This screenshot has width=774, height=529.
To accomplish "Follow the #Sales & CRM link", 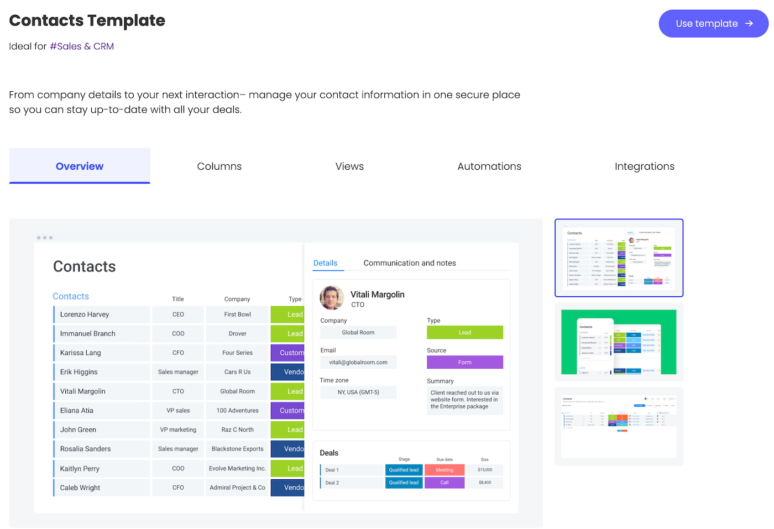I will 82,46.
